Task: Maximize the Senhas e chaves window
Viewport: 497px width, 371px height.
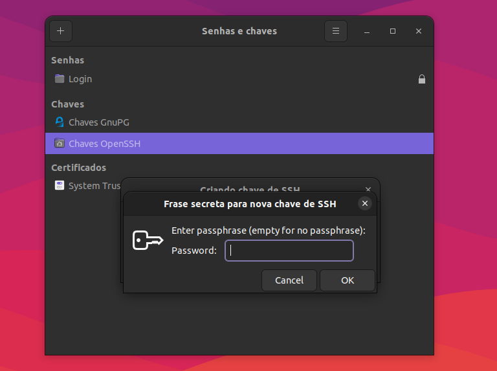Action: 393,31
